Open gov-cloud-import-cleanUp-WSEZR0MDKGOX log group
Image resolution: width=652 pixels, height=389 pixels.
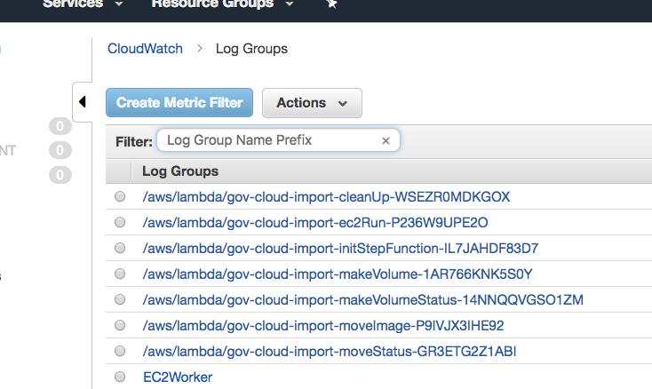point(326,196)
